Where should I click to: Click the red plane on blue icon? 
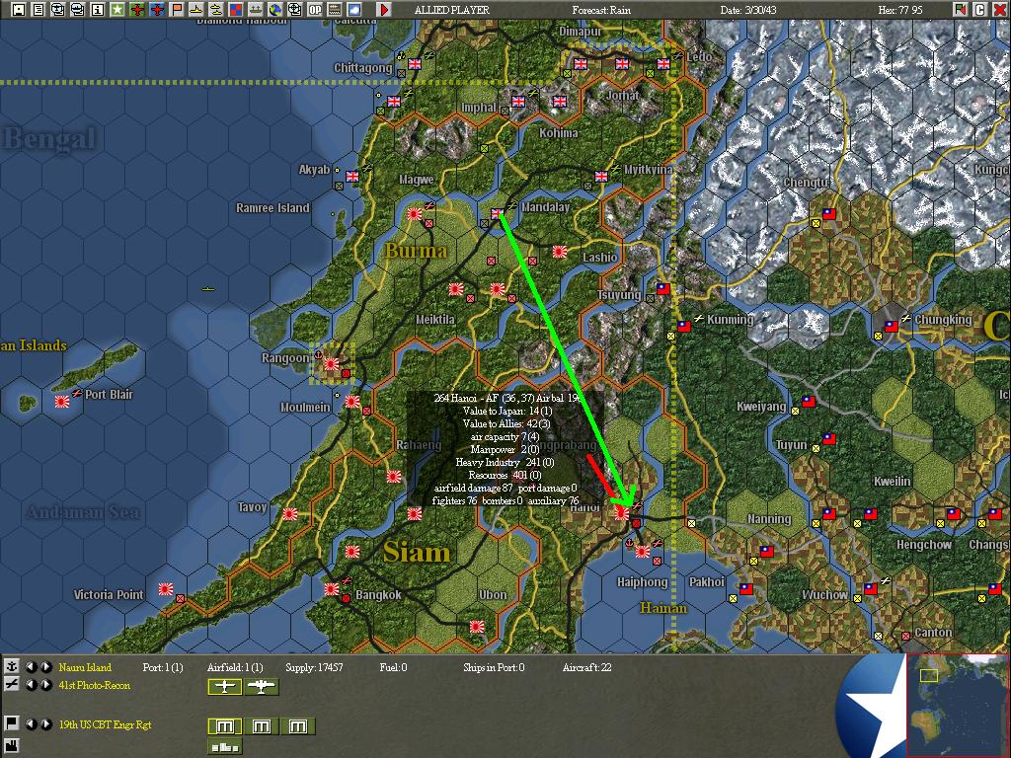tap(157, 10)
